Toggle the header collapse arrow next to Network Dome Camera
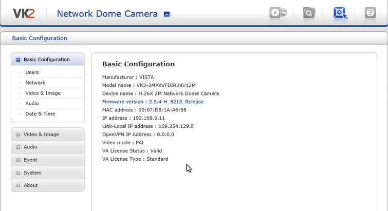The image size is (388, 211). (x=167, y=14)
